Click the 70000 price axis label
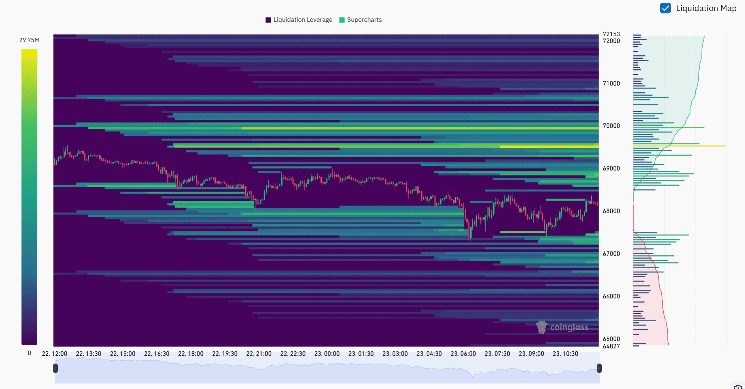 (611, 126)
